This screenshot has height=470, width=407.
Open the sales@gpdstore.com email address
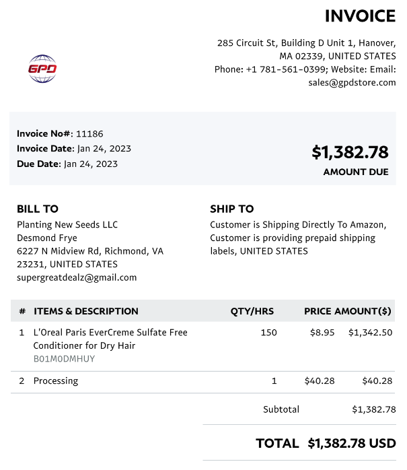[352, 82]
